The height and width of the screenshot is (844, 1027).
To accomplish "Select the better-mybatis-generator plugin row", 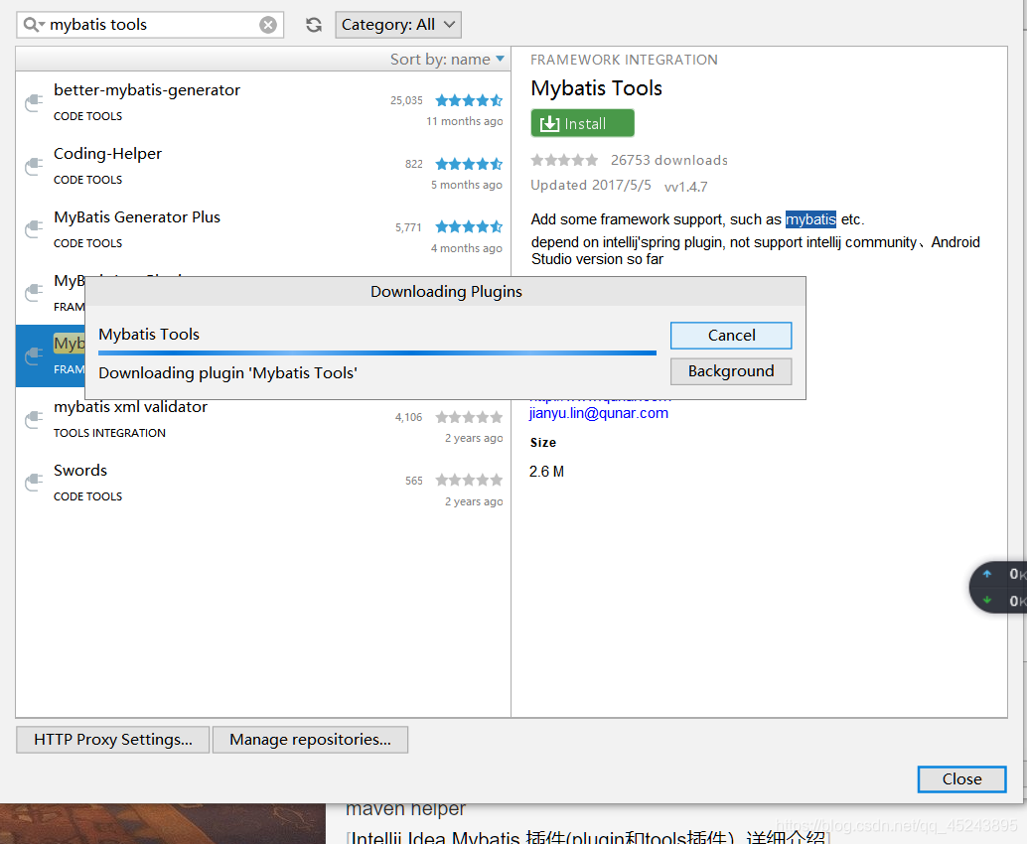I will (x=263, y=103).
